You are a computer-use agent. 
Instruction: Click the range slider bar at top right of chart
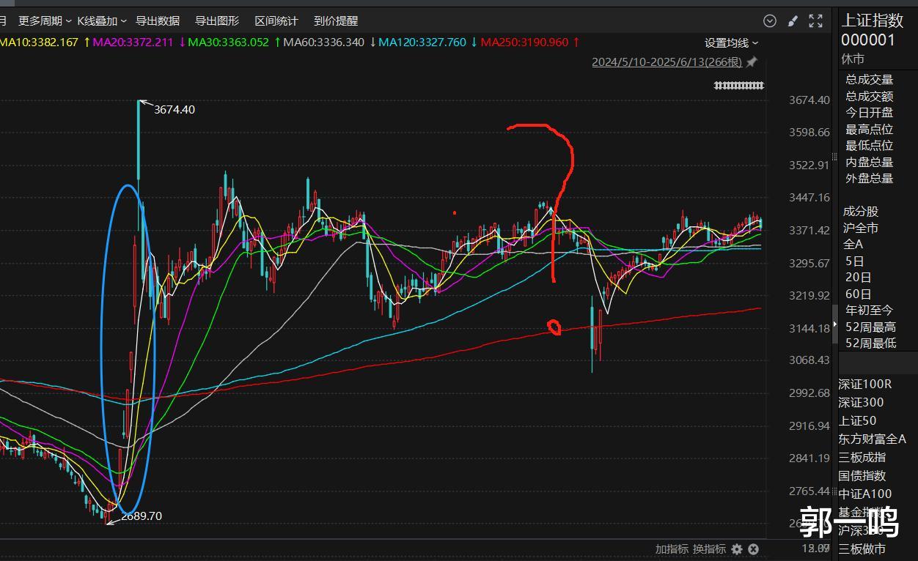[x=739, y=86]
